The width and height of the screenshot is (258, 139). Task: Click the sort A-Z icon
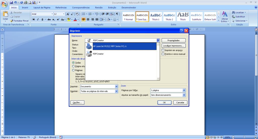112,14
